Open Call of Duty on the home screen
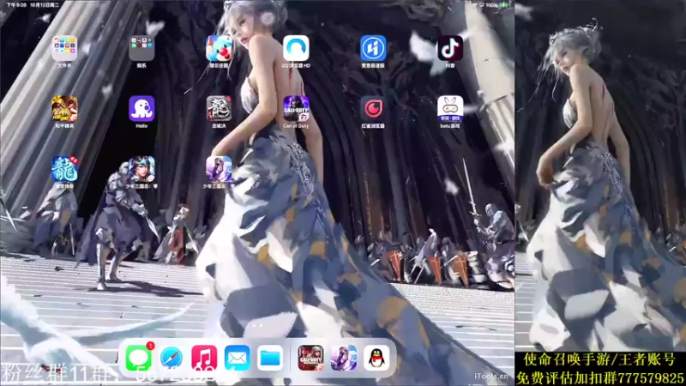 (x=296, y=109)
